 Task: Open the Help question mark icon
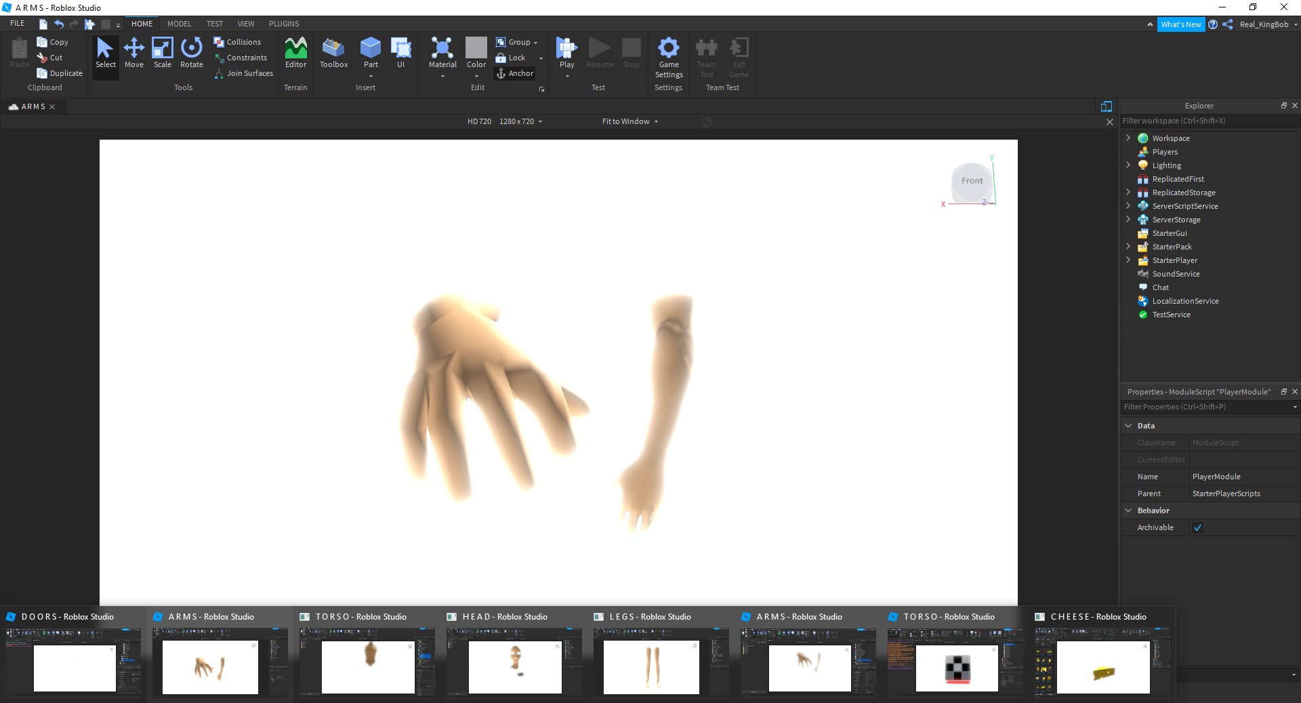click(1213, 24)
